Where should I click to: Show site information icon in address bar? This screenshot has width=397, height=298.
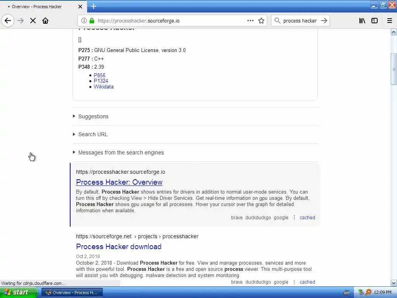tap(84, 21)
